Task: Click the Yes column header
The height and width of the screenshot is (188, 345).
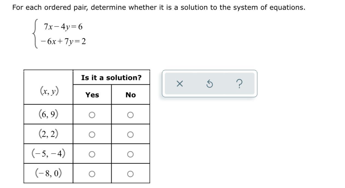Action: click(92, 95)
